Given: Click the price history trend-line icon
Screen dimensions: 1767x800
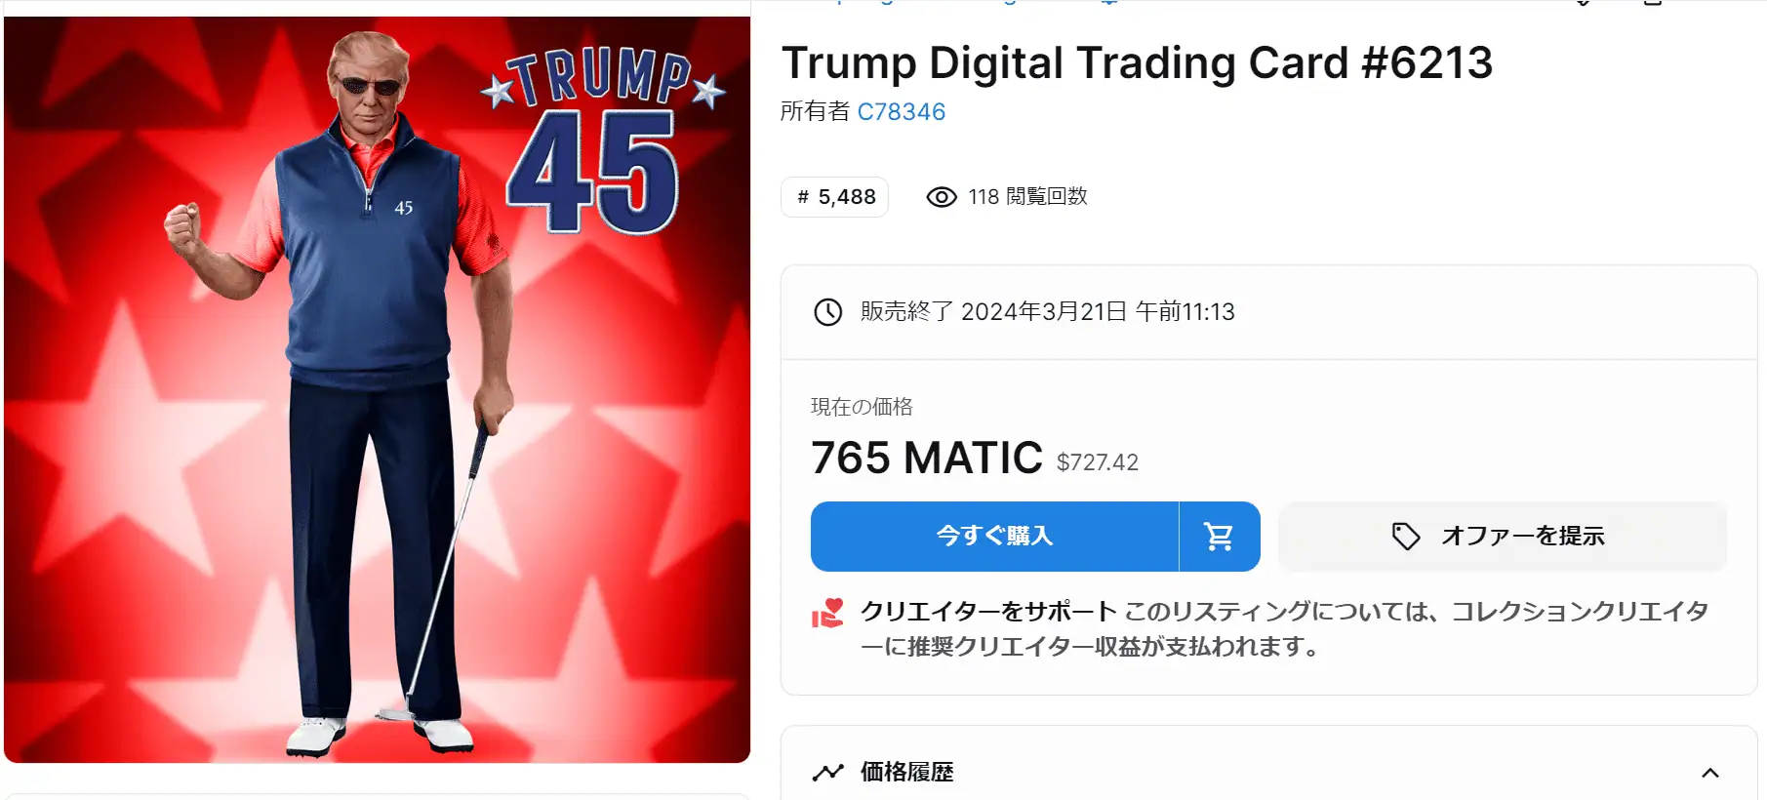Looking at the screenshot, I should (x=827, y=773).
